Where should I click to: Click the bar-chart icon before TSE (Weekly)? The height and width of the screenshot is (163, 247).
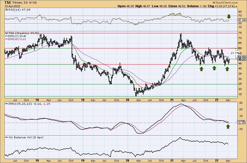point(6,33)
